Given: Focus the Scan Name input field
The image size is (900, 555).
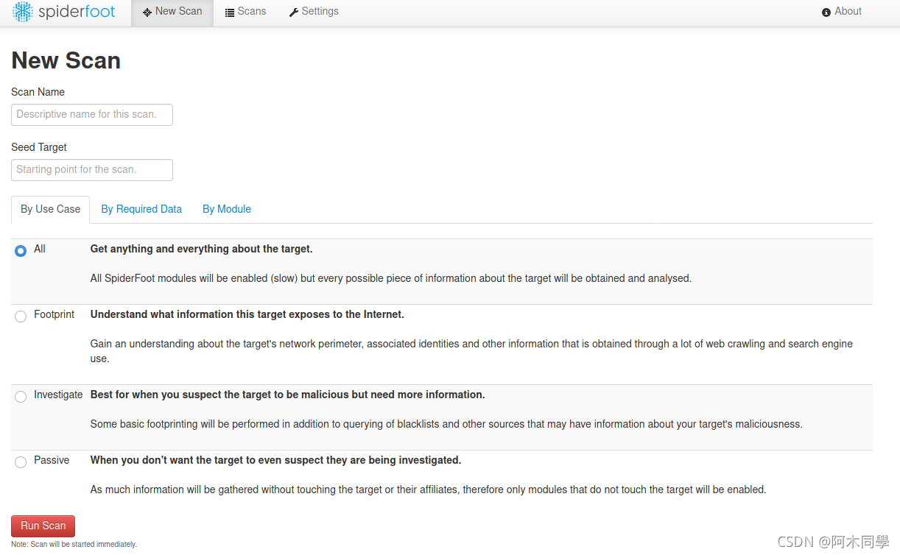Looking at the screenshot, I should [92, 114].
